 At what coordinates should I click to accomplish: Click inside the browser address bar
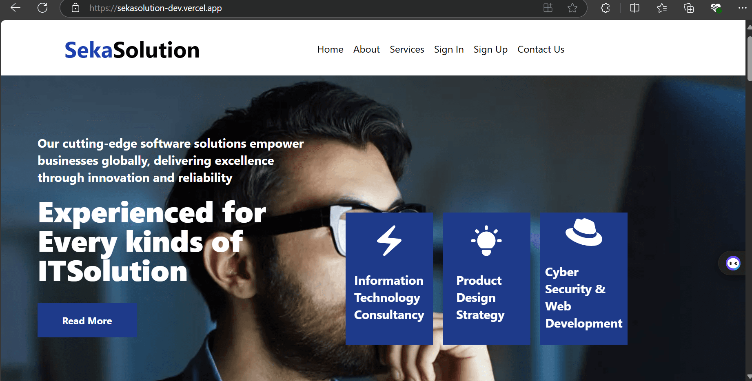tap(286, 8)
